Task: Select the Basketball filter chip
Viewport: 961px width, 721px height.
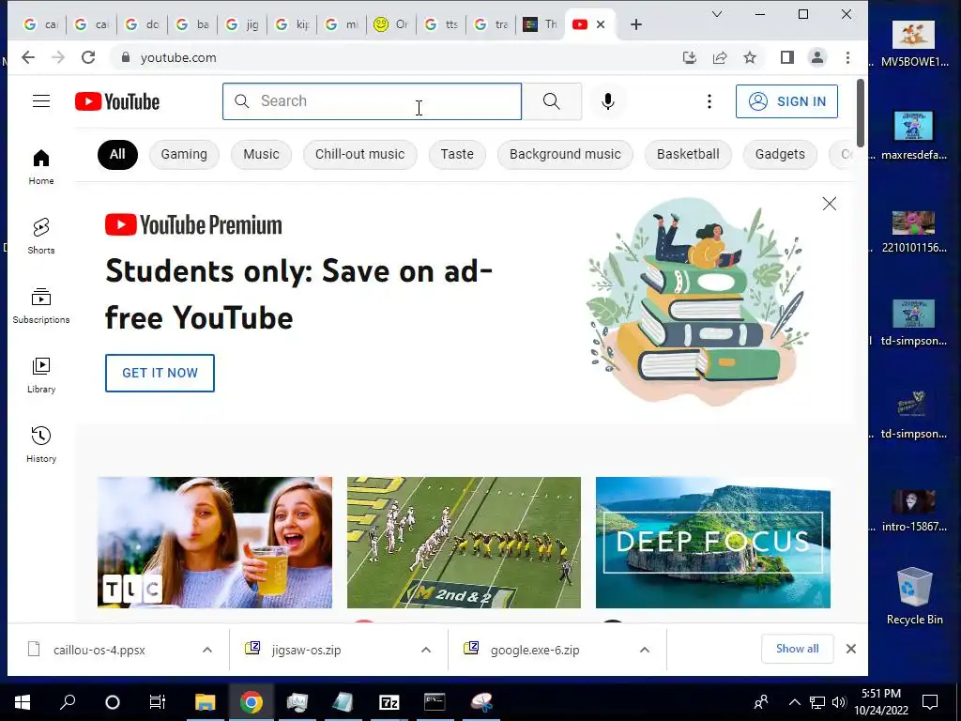Action: point(688,155)
